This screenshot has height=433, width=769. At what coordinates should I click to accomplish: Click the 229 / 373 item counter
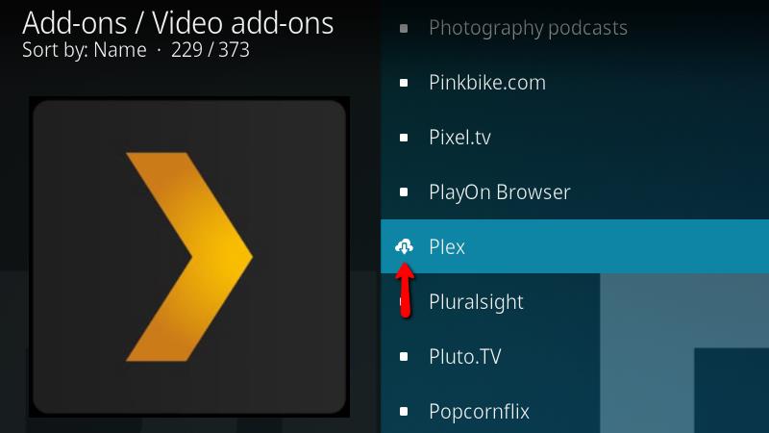point(211,50)
